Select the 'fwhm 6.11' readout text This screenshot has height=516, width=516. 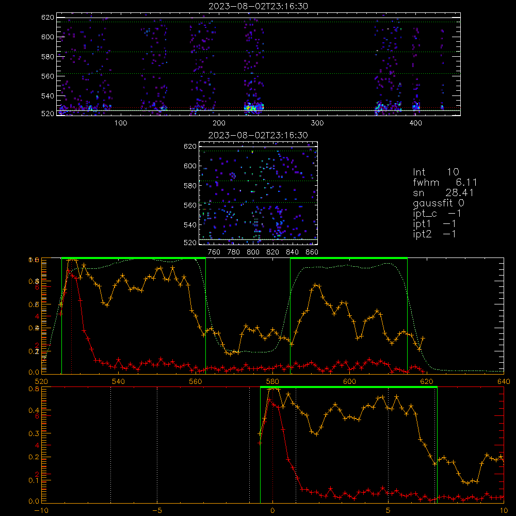(445, 182)
